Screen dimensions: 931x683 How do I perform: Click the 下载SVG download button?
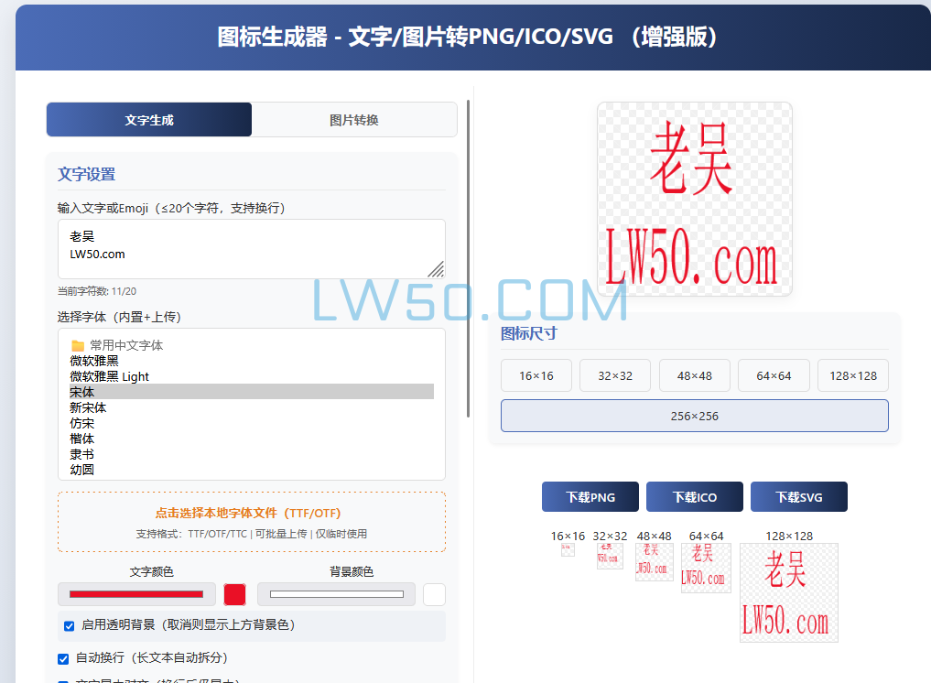[798, 496]
